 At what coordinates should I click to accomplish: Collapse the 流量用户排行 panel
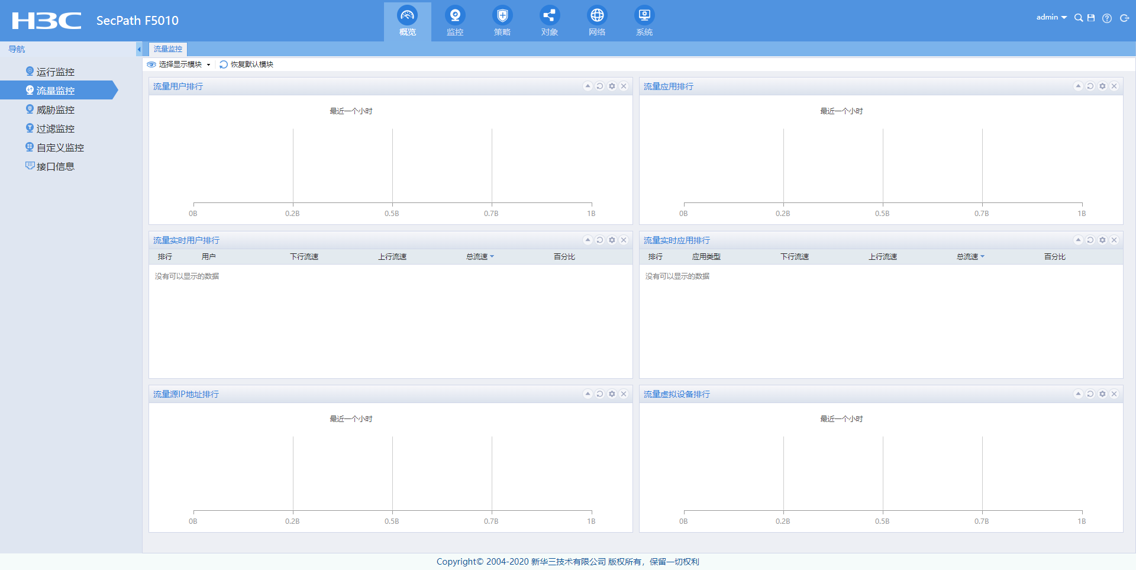[x=588, y=86]
